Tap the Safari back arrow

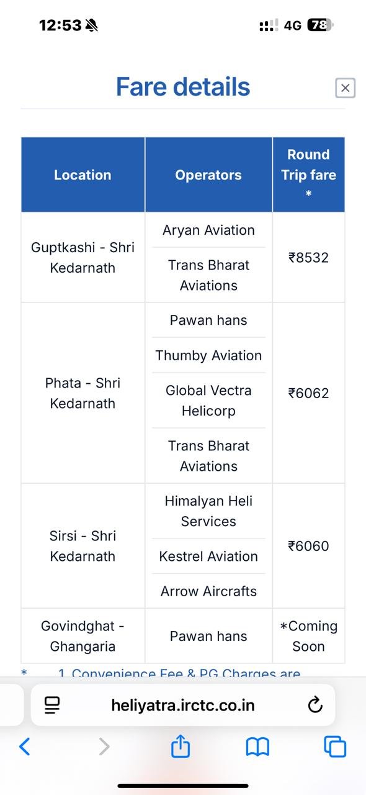24,747
